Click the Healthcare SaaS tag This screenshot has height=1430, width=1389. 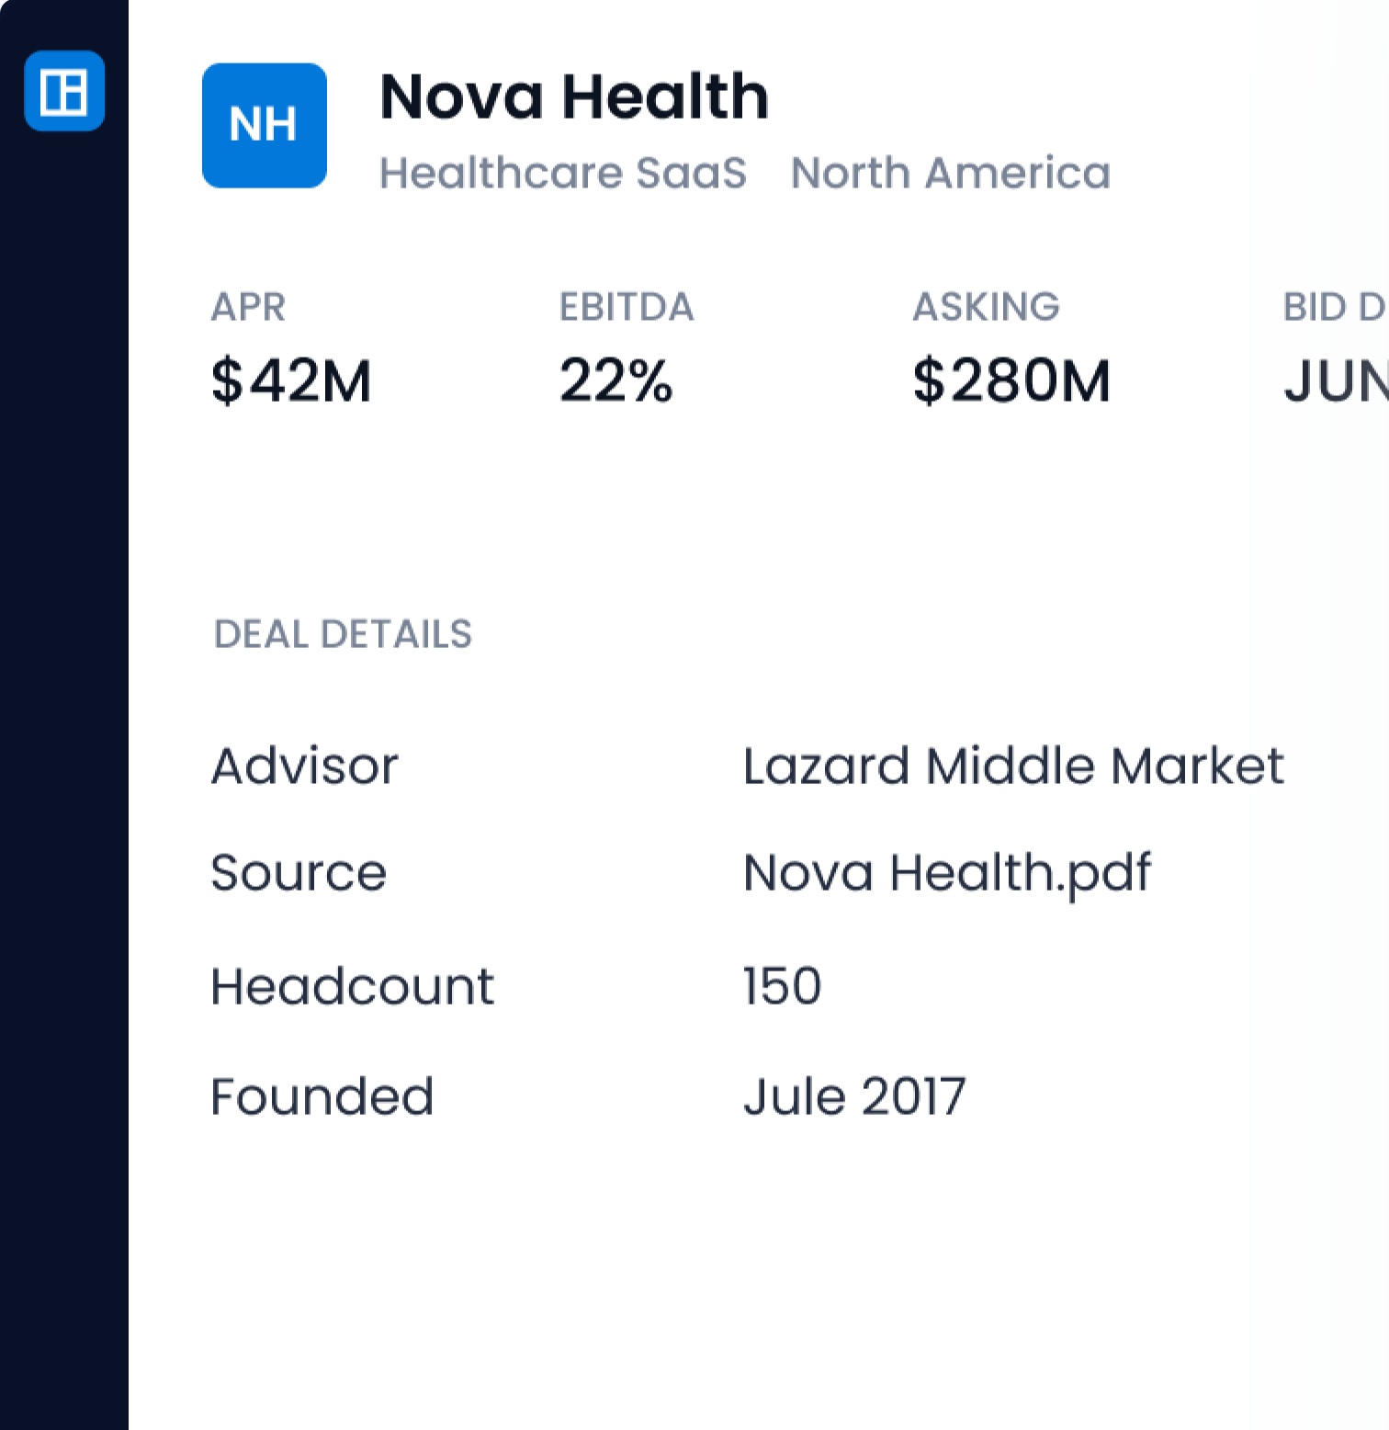563,173
